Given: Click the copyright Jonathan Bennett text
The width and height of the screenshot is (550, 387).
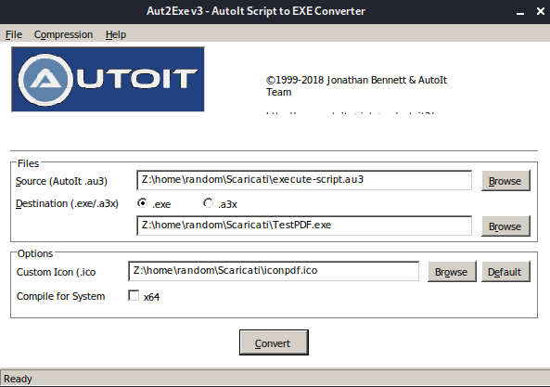Looking at the screenshot, I should (x=356, y=86).
